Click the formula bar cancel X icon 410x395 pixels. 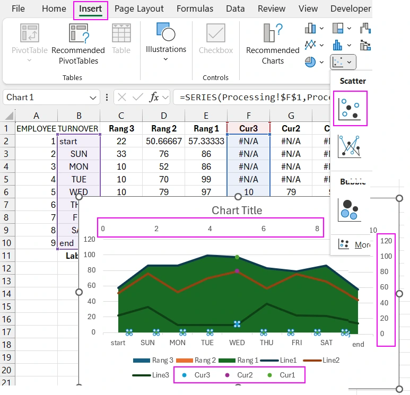coord(122,97)
